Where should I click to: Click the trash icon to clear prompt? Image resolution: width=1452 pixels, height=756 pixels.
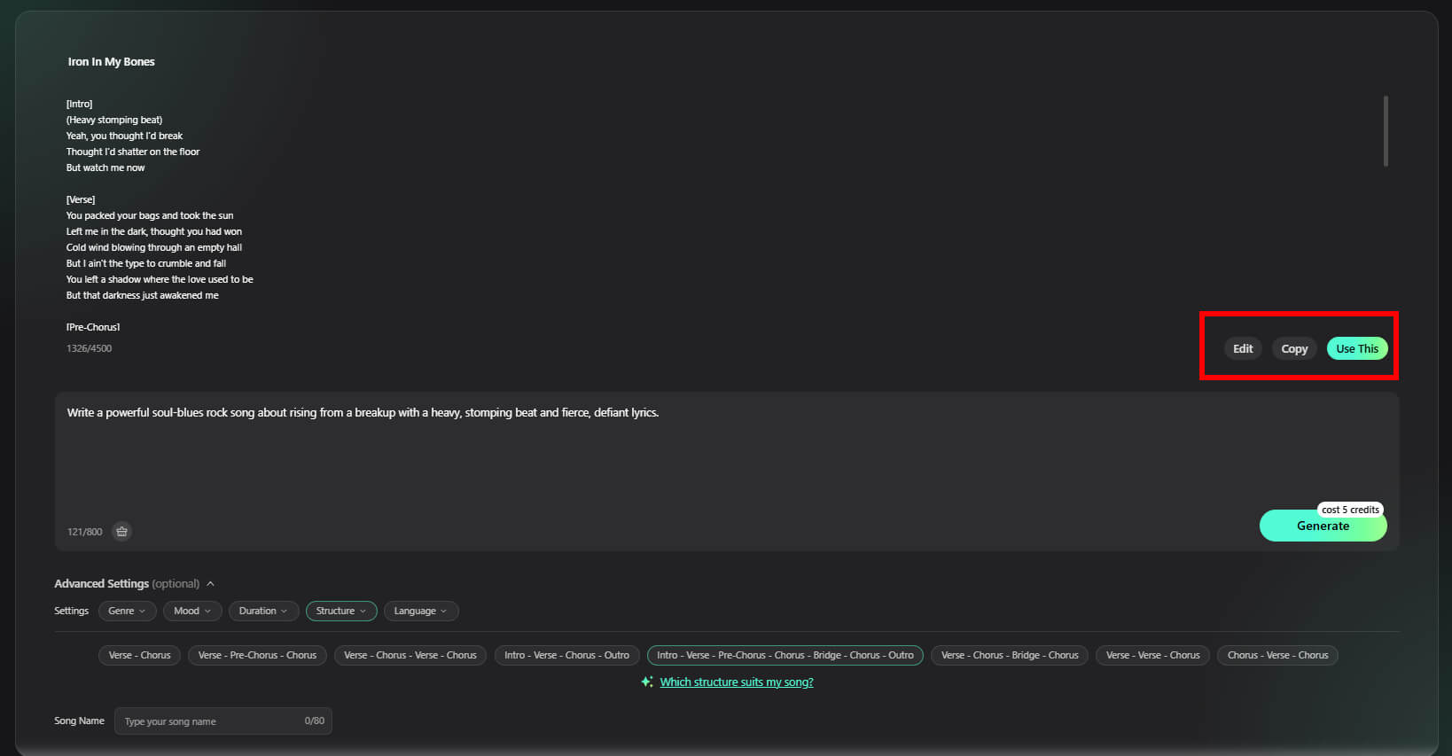tap(122, 532)
